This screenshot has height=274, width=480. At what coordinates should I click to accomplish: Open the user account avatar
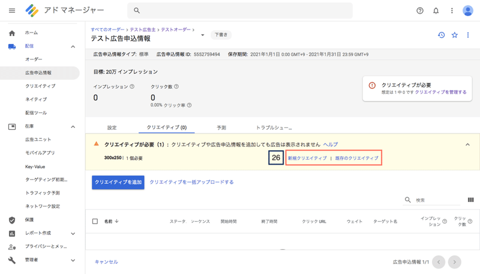pyautogui.click(x=468, y=11)
